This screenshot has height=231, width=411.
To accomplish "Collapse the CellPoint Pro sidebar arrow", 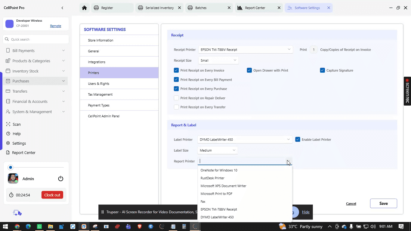I will point(62,8).
